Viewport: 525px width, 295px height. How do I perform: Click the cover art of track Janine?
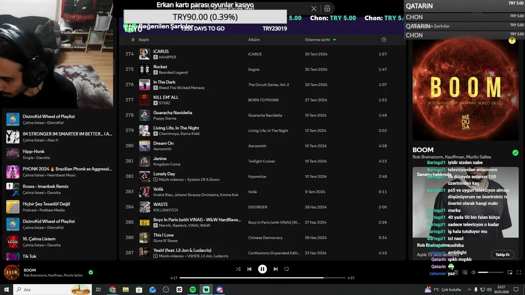pyautogui.click(x=144, y=161)
